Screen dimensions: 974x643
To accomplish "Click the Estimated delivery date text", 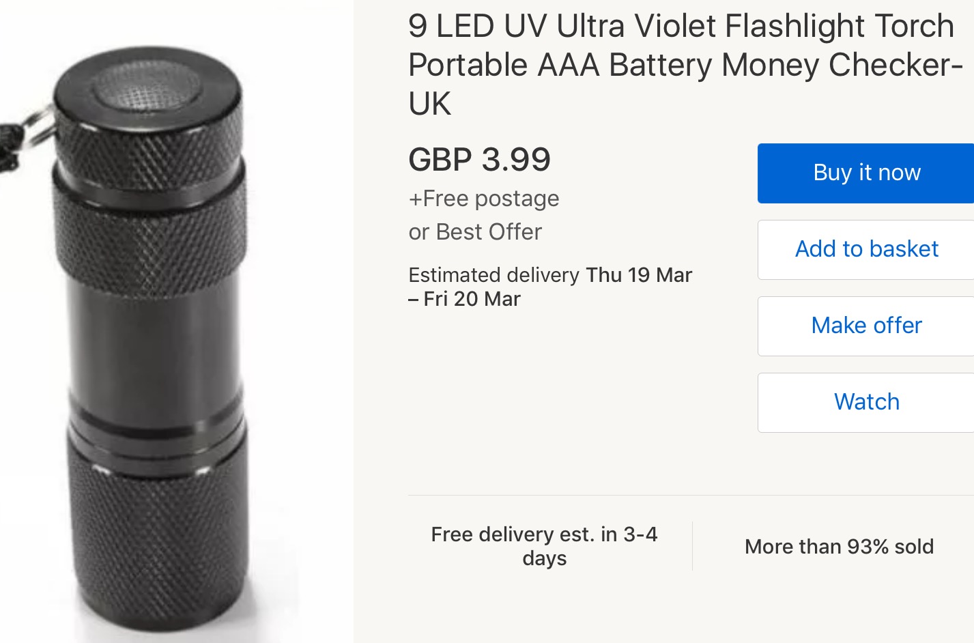I will [x=549, y=287].
